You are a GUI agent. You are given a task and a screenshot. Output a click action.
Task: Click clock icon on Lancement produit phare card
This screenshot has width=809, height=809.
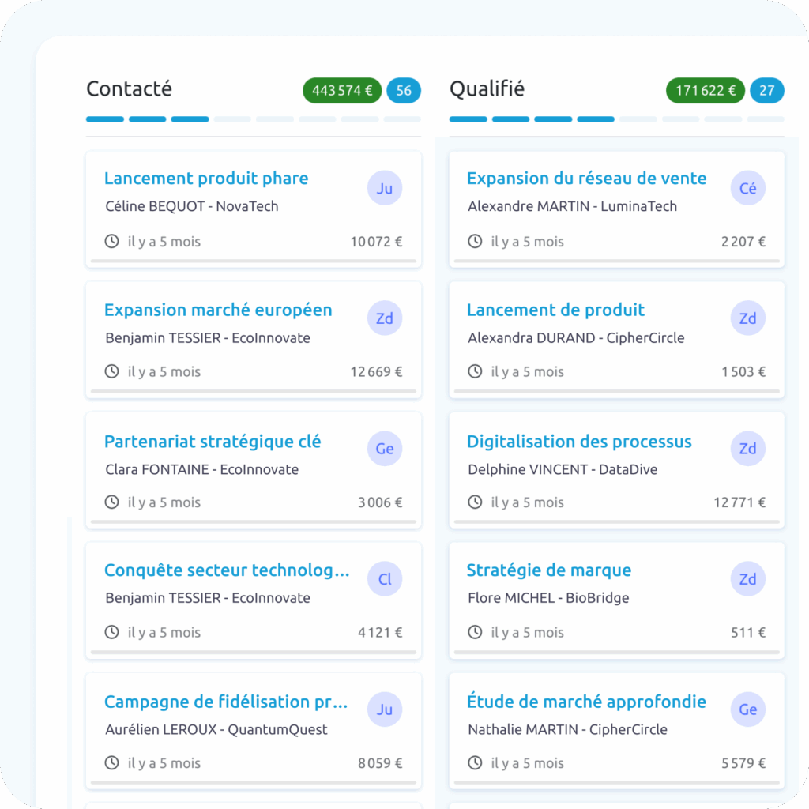click(x=112, y=242)
